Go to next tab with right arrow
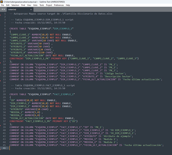 4,9
